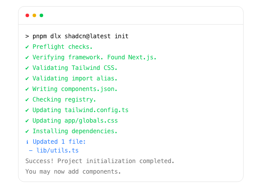Click the yellow minimize dot

(34, 15)
